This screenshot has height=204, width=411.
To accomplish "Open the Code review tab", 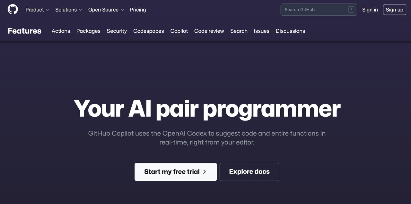I will coord(209,31).
